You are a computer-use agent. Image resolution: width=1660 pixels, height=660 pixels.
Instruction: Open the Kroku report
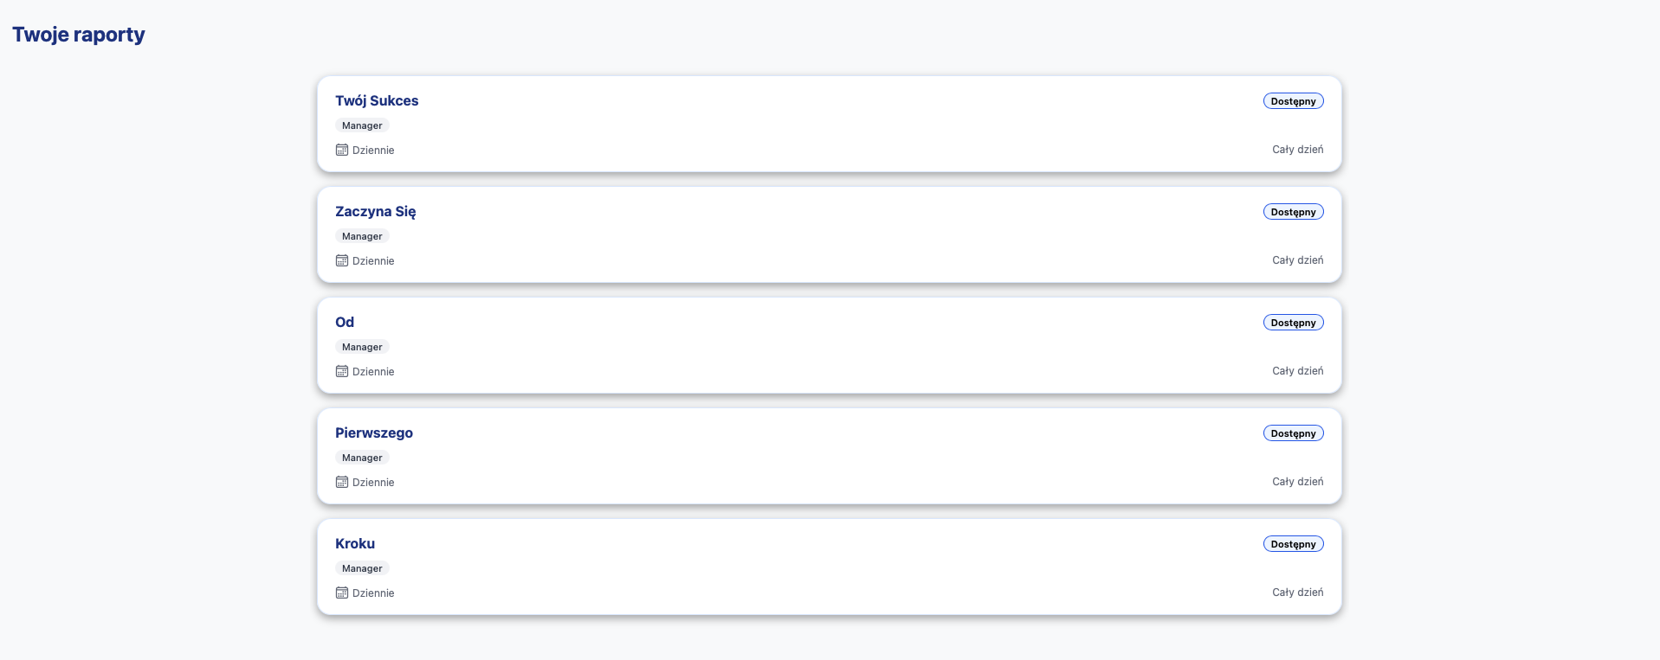pyautogui.click(x=355, y=543)
